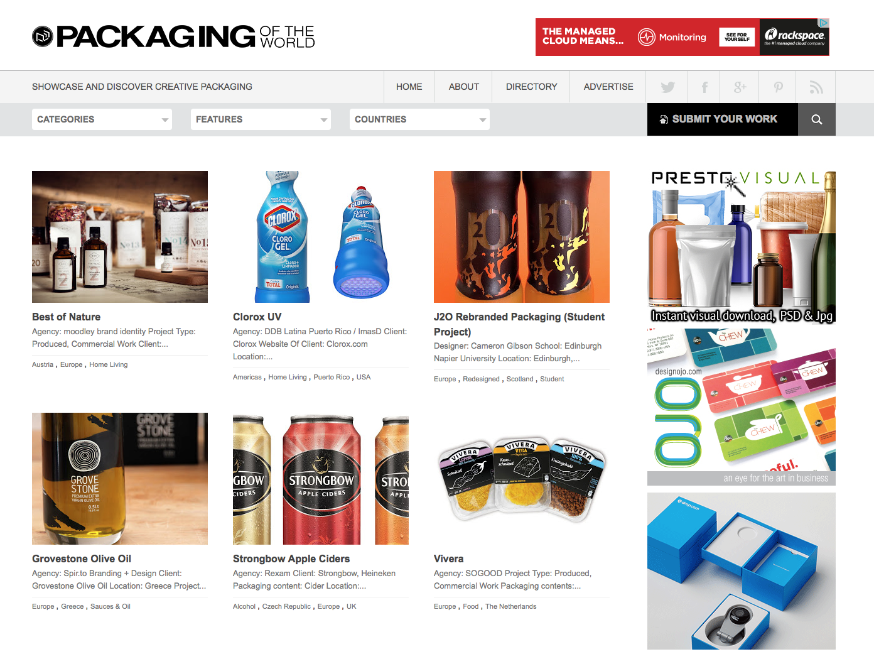Click the Packaging of the World logo
Screen dimensions: 874x654
[173, 36]
